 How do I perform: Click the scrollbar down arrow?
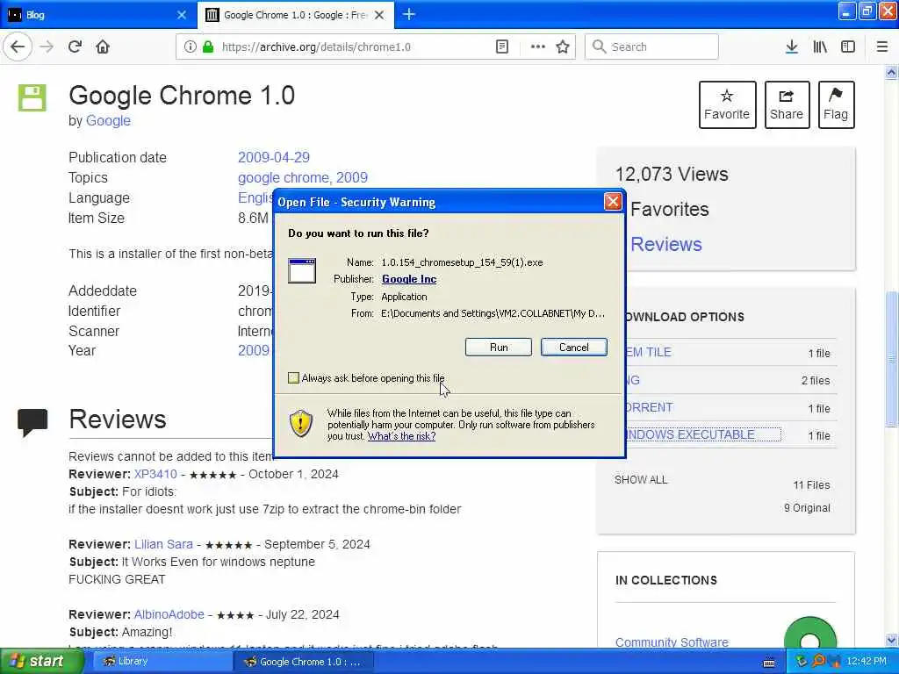tap(891, 640)
